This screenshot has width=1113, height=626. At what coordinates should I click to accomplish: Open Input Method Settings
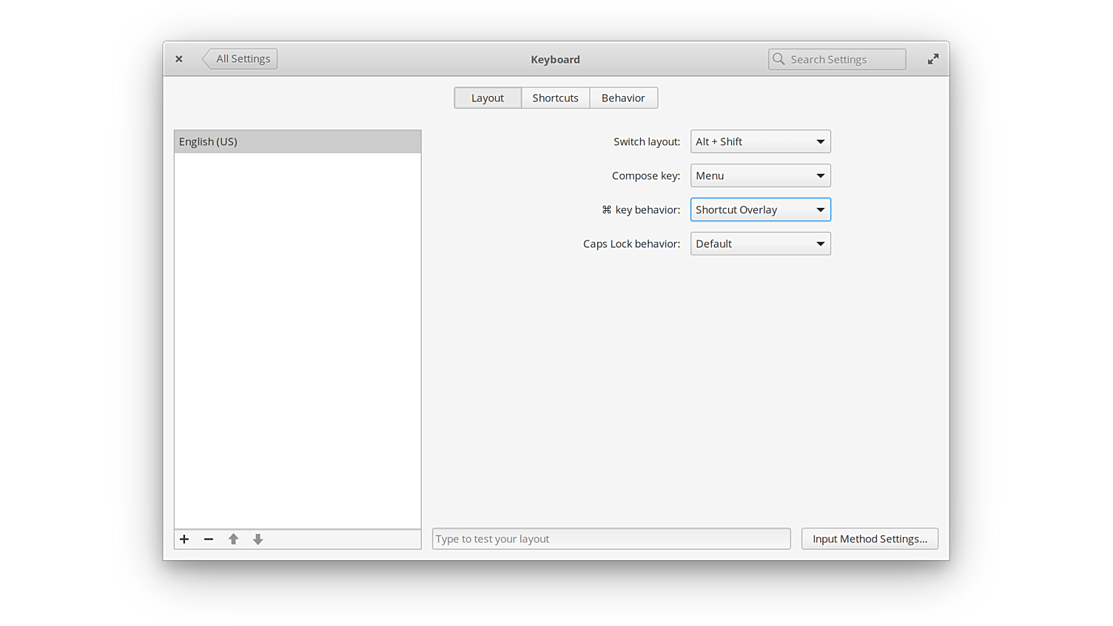pos(870,539)
